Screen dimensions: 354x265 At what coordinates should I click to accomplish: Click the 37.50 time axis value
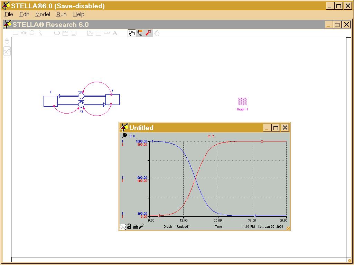point(252,220)
